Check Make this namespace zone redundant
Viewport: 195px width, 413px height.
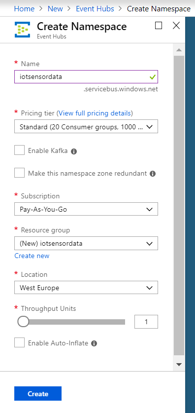[19, 173]
